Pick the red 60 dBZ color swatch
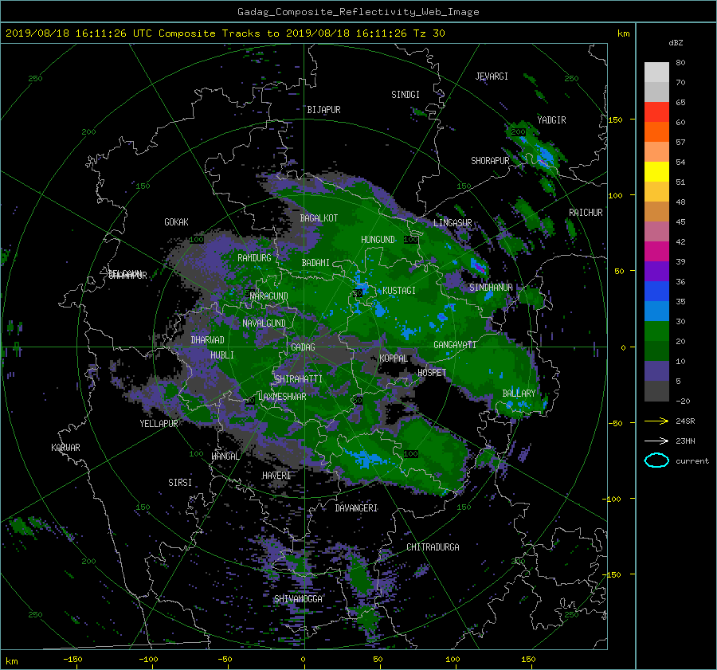This screenshot has width=717, height=670. pyautogui.click(x=656, y=112)
